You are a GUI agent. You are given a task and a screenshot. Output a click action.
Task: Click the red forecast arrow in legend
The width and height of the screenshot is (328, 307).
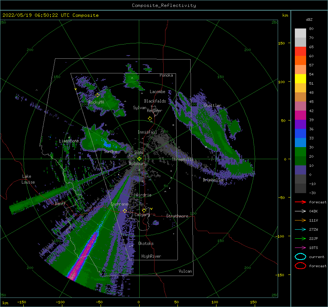point(300,202)
